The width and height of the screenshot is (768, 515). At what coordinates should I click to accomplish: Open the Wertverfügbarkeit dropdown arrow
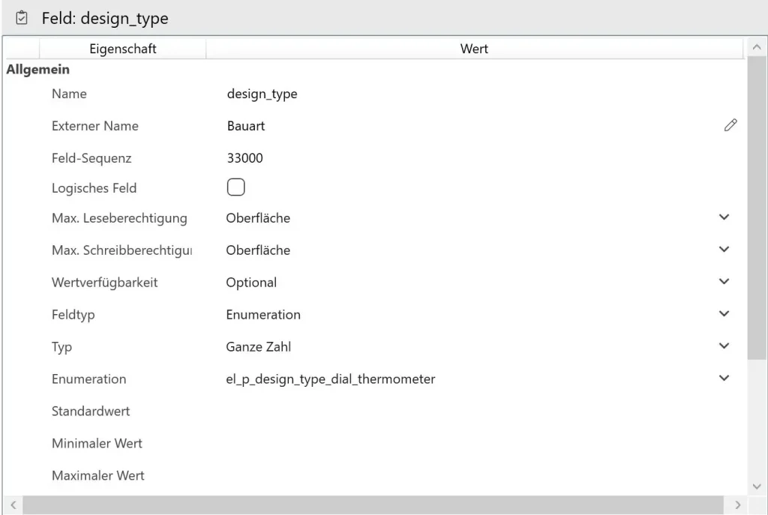[x=724, y=282]
